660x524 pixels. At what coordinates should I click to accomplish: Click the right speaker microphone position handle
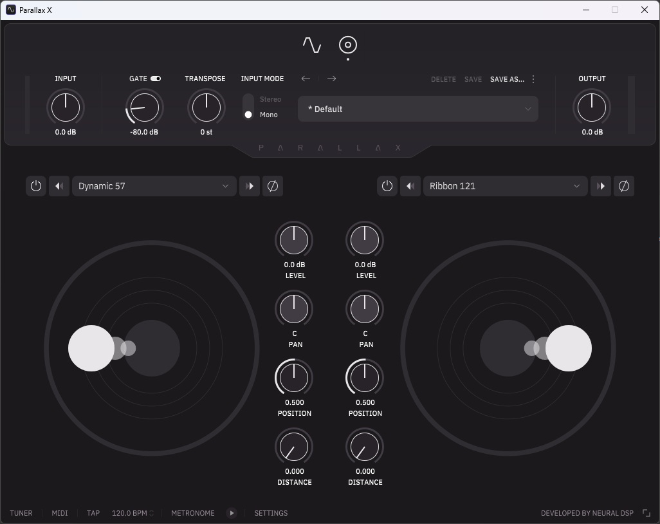click(569, 348)
